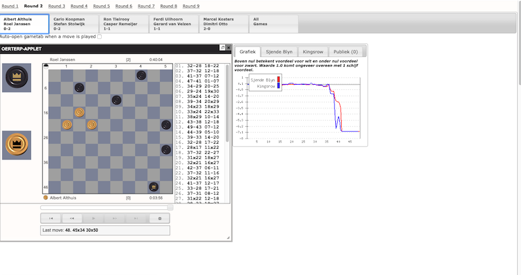Switch to the All Games tab
This screenshot has width=521, height=275.
pyautogui.click(x=273, y=24)
